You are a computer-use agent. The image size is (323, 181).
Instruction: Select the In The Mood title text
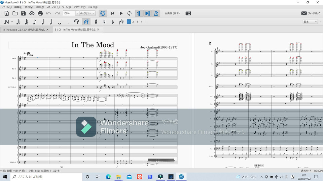click(93, 45)
